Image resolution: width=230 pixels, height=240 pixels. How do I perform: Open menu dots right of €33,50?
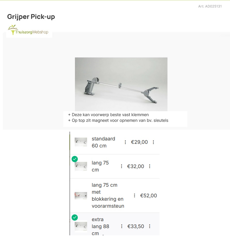pos(150,226)
